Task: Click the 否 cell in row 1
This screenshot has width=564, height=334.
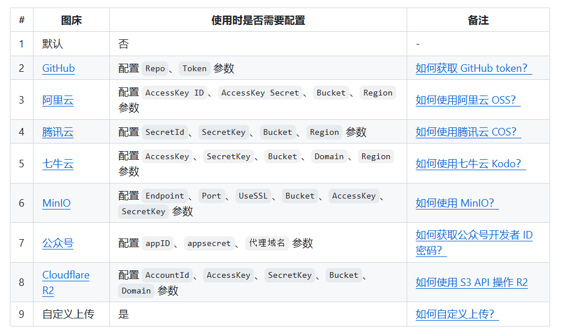Action: (x=258, y=44)
